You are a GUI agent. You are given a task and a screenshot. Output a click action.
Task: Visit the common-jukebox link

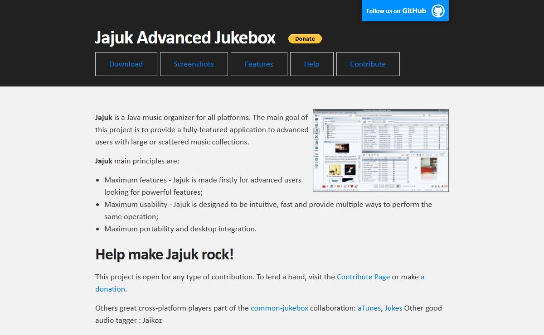(279, 308)
